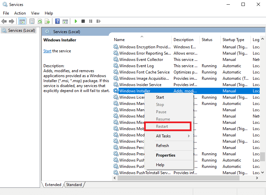Image resolution: width=266 pixels, height=195 pixels.
Task: Sort by the Status column header
Action: click(x=210, y=40)
